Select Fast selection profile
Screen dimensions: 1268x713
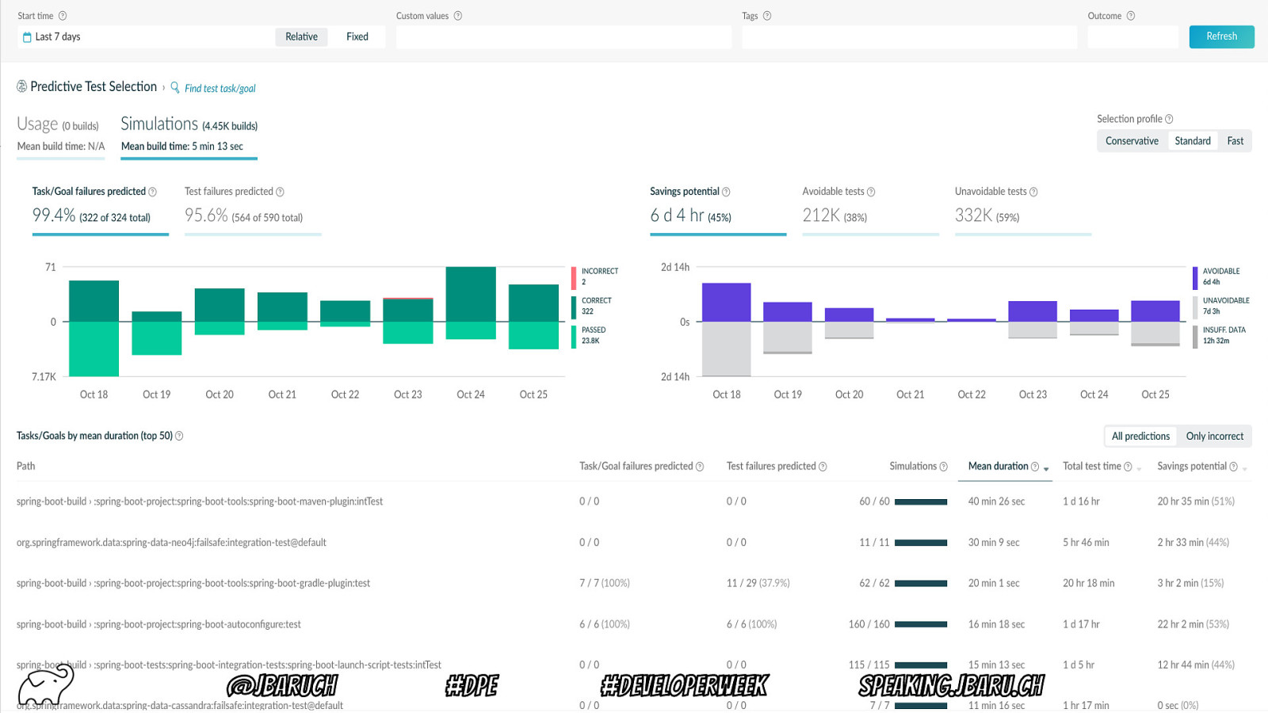pos(1235,141)
